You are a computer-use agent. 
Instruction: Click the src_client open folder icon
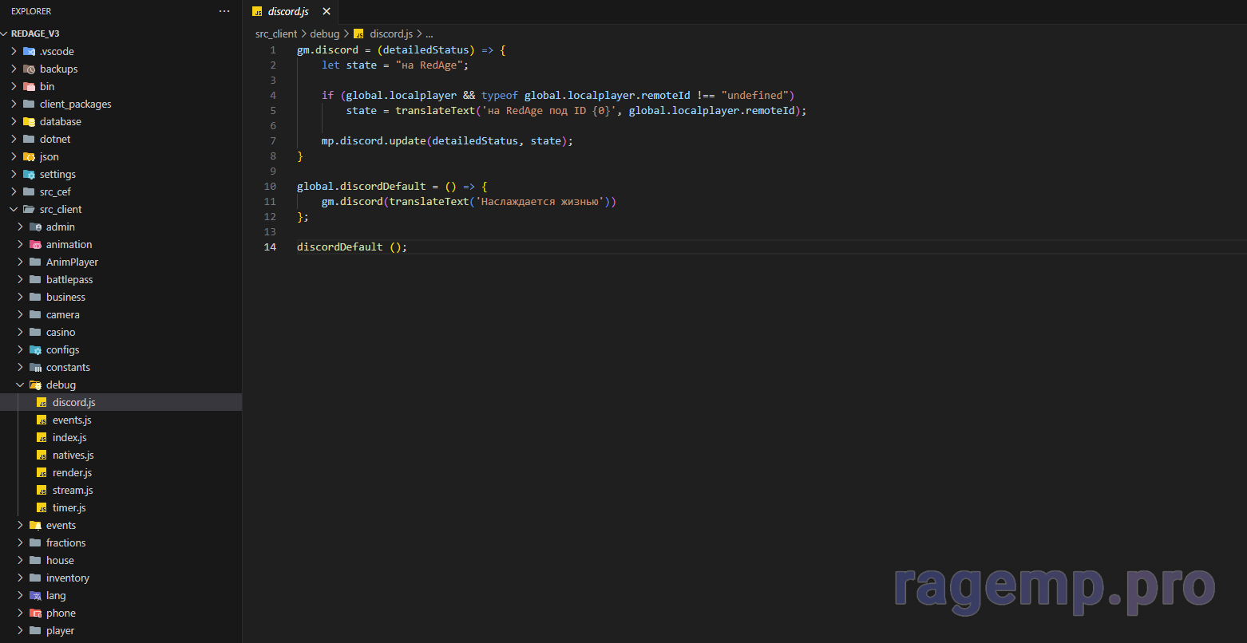30,209
